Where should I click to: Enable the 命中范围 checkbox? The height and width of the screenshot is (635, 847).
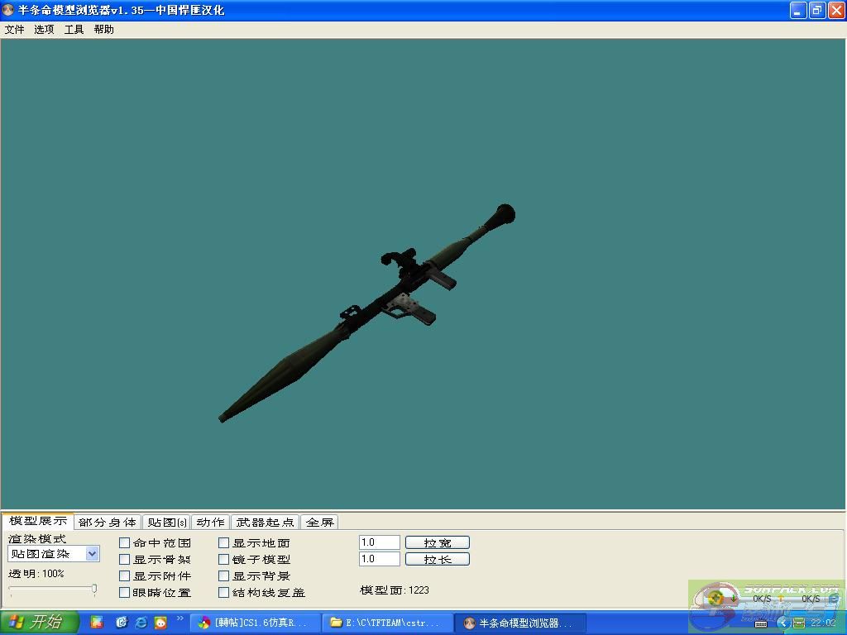point(125,543)
